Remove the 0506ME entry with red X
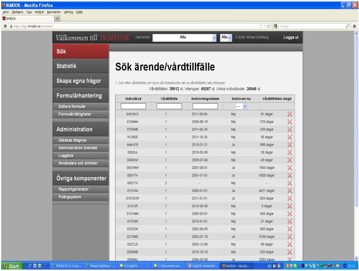This screenshot has width=359, height=271. point(289,252)
